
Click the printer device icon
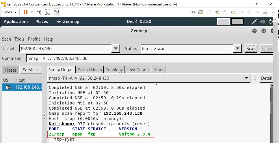pos(225,12)
